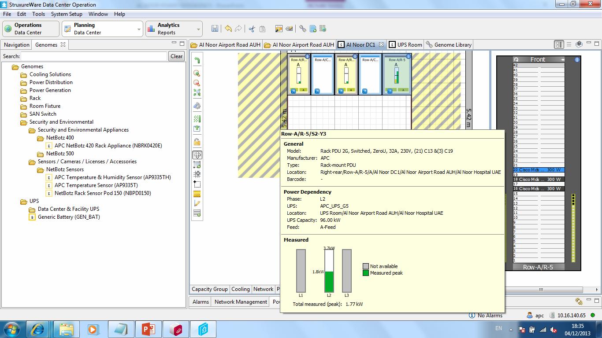Screen dimensions: 602x338
Task: Click the orange padlock lock icon
Action: (x=197, y=142)
